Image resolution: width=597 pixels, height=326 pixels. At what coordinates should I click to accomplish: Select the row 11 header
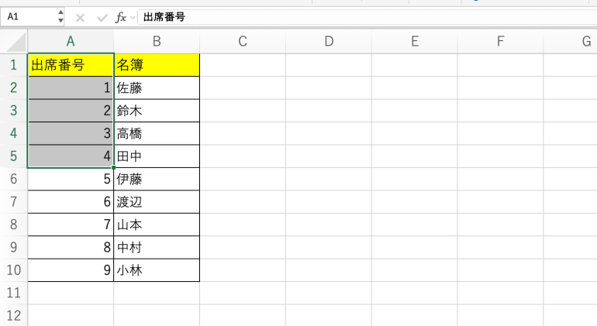click(x=13, y=293)
